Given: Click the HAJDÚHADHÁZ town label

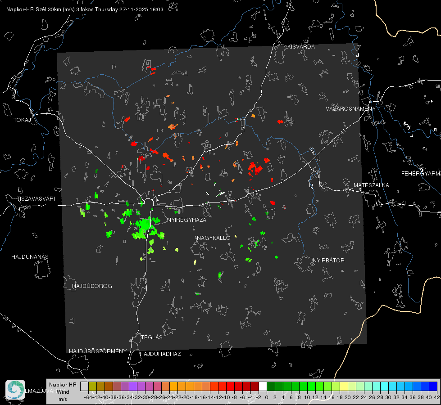Looking at the screenshot, I should click(x=160, y=354).
